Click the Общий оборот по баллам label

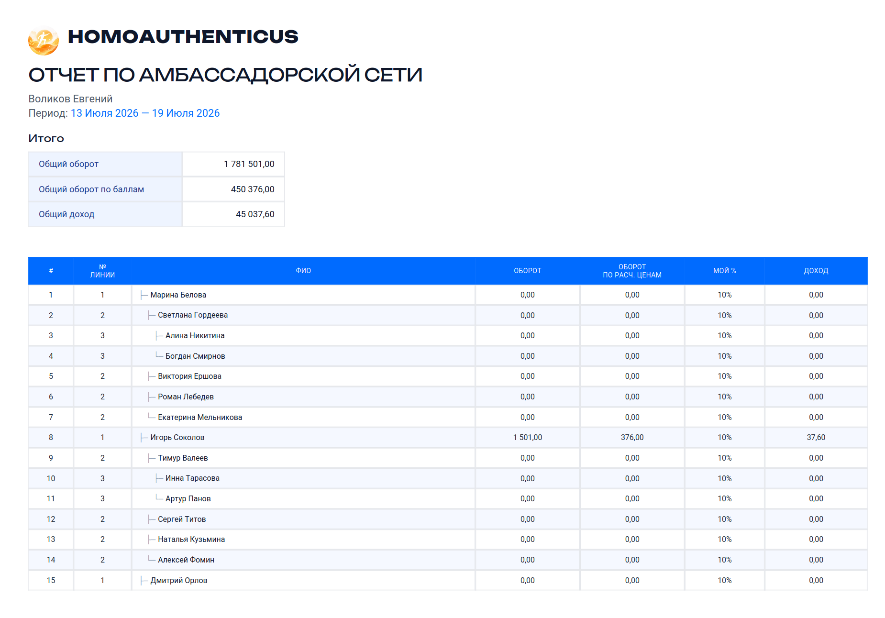pos(91,189)
